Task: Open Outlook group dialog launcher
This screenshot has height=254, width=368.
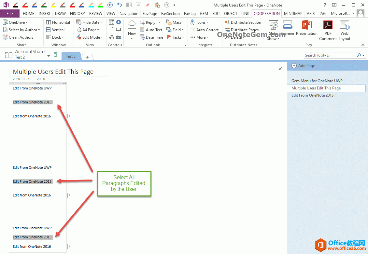Action: coord(185,45)
